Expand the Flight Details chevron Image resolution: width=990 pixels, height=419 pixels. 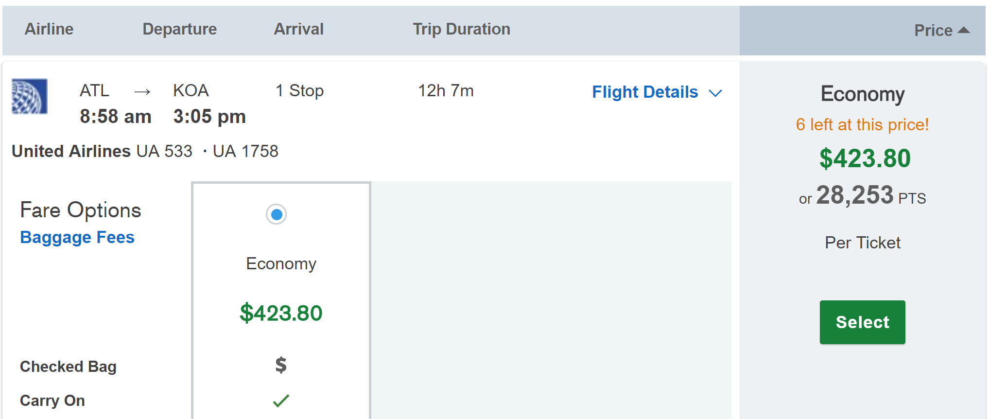pos(715,93)
